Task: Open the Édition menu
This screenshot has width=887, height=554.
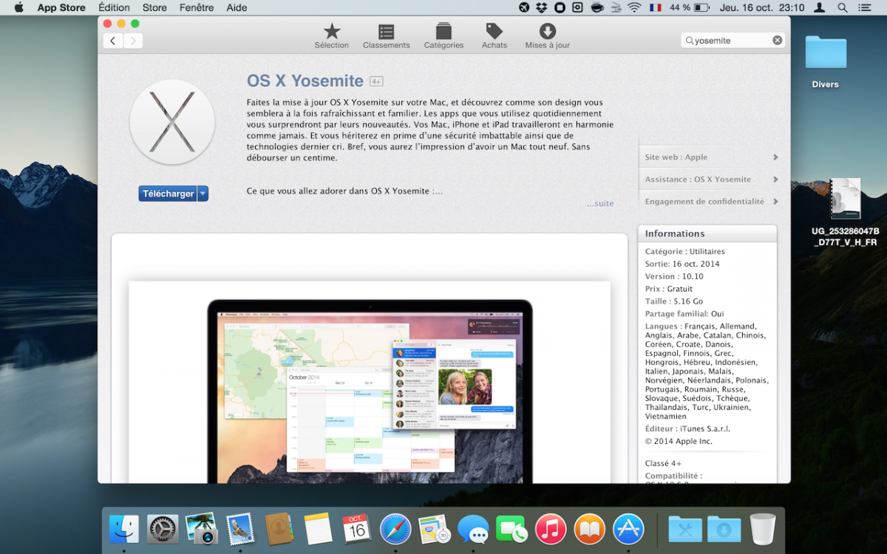Action: coord(114,7)
